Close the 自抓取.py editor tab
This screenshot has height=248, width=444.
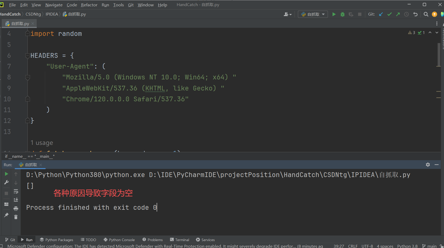[33, 23]
